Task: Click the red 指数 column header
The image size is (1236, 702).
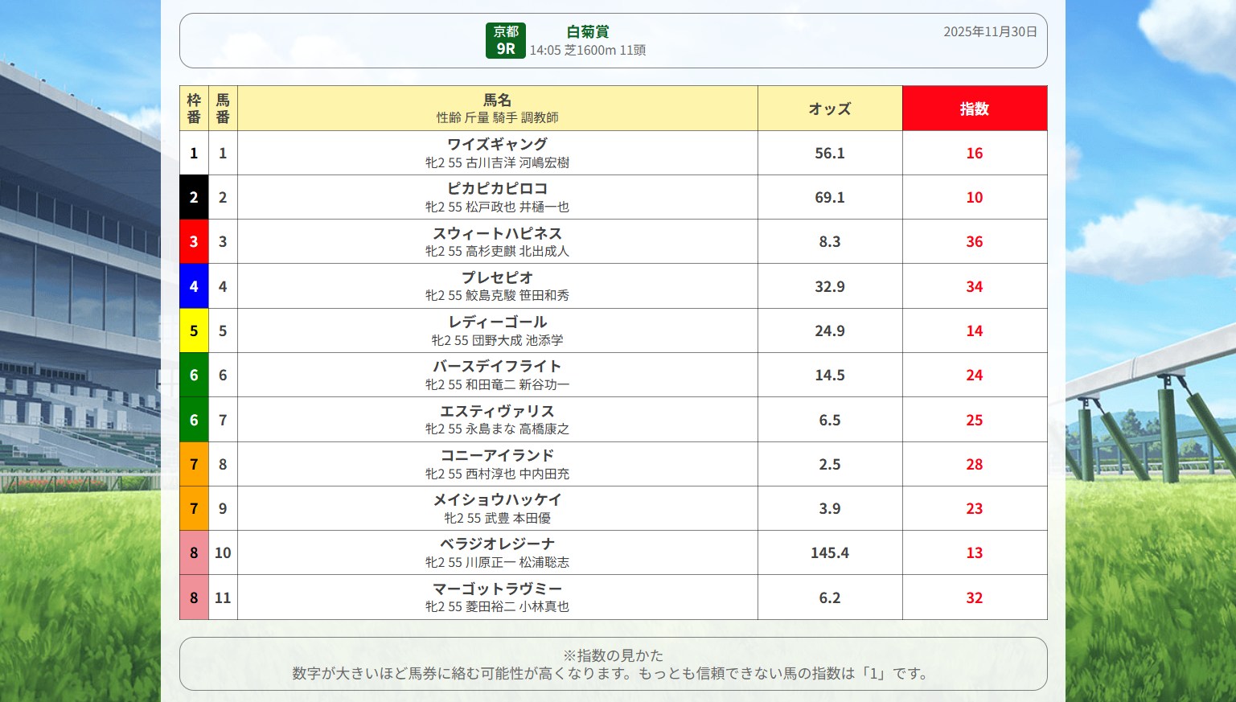Action: (x=974, y=109)
